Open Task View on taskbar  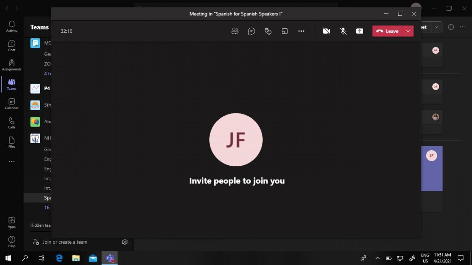click(x=42, y=258)
